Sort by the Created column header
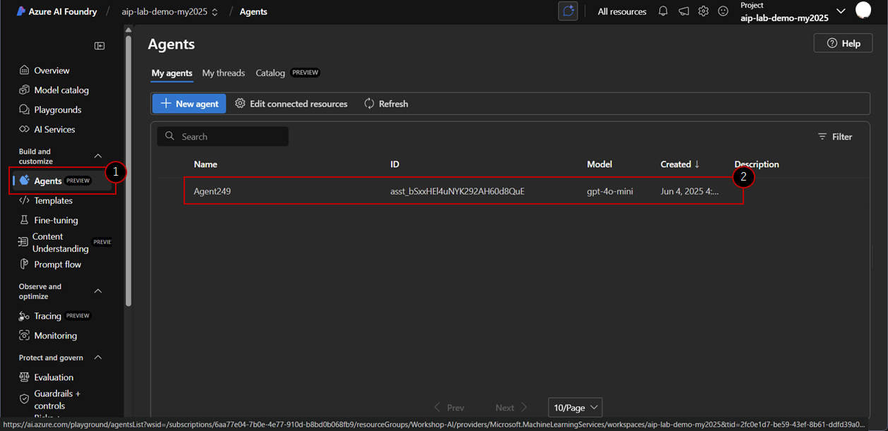888x431 pixels. 680,164
